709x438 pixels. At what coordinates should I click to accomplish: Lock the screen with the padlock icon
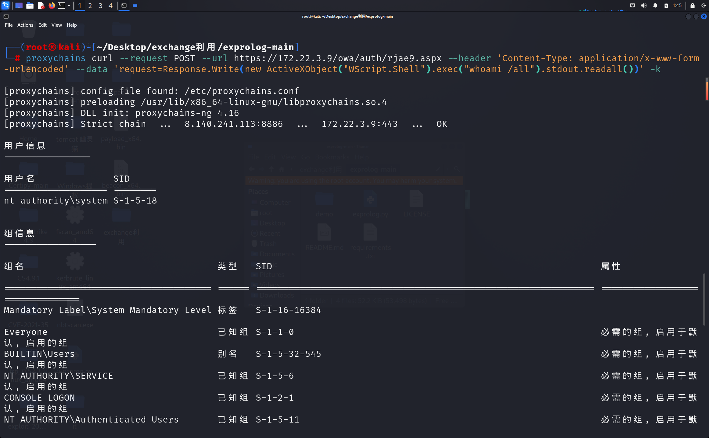pyautogui.click(x=693, y=5)
